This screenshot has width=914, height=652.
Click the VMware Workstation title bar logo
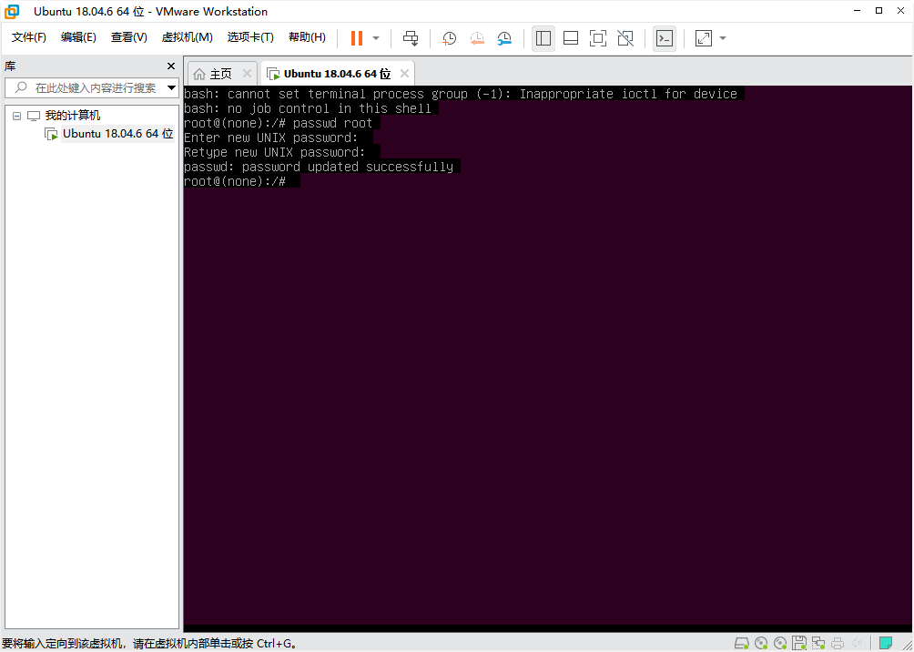[x=12, y=11]
